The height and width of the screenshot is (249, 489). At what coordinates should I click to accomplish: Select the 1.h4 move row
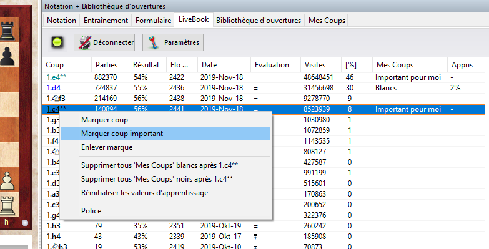pyautogui.click(x=264, y=237)
